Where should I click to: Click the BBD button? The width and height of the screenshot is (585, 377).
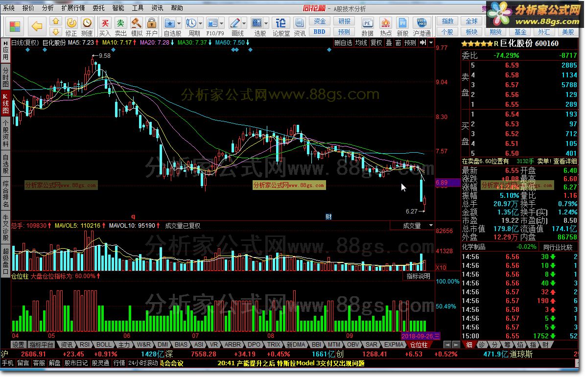[x=319, y=32]
